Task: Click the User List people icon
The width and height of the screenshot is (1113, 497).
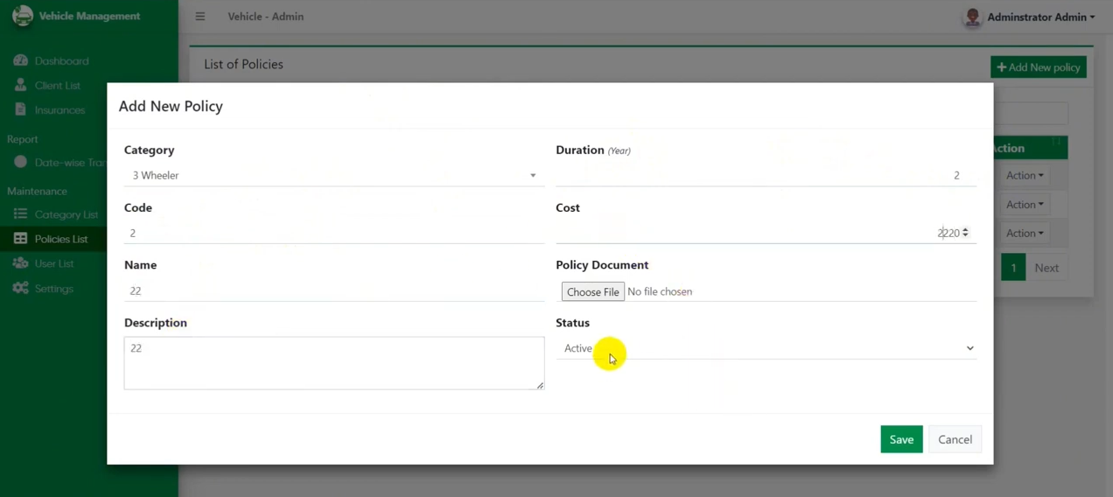Action: [20, 263]
